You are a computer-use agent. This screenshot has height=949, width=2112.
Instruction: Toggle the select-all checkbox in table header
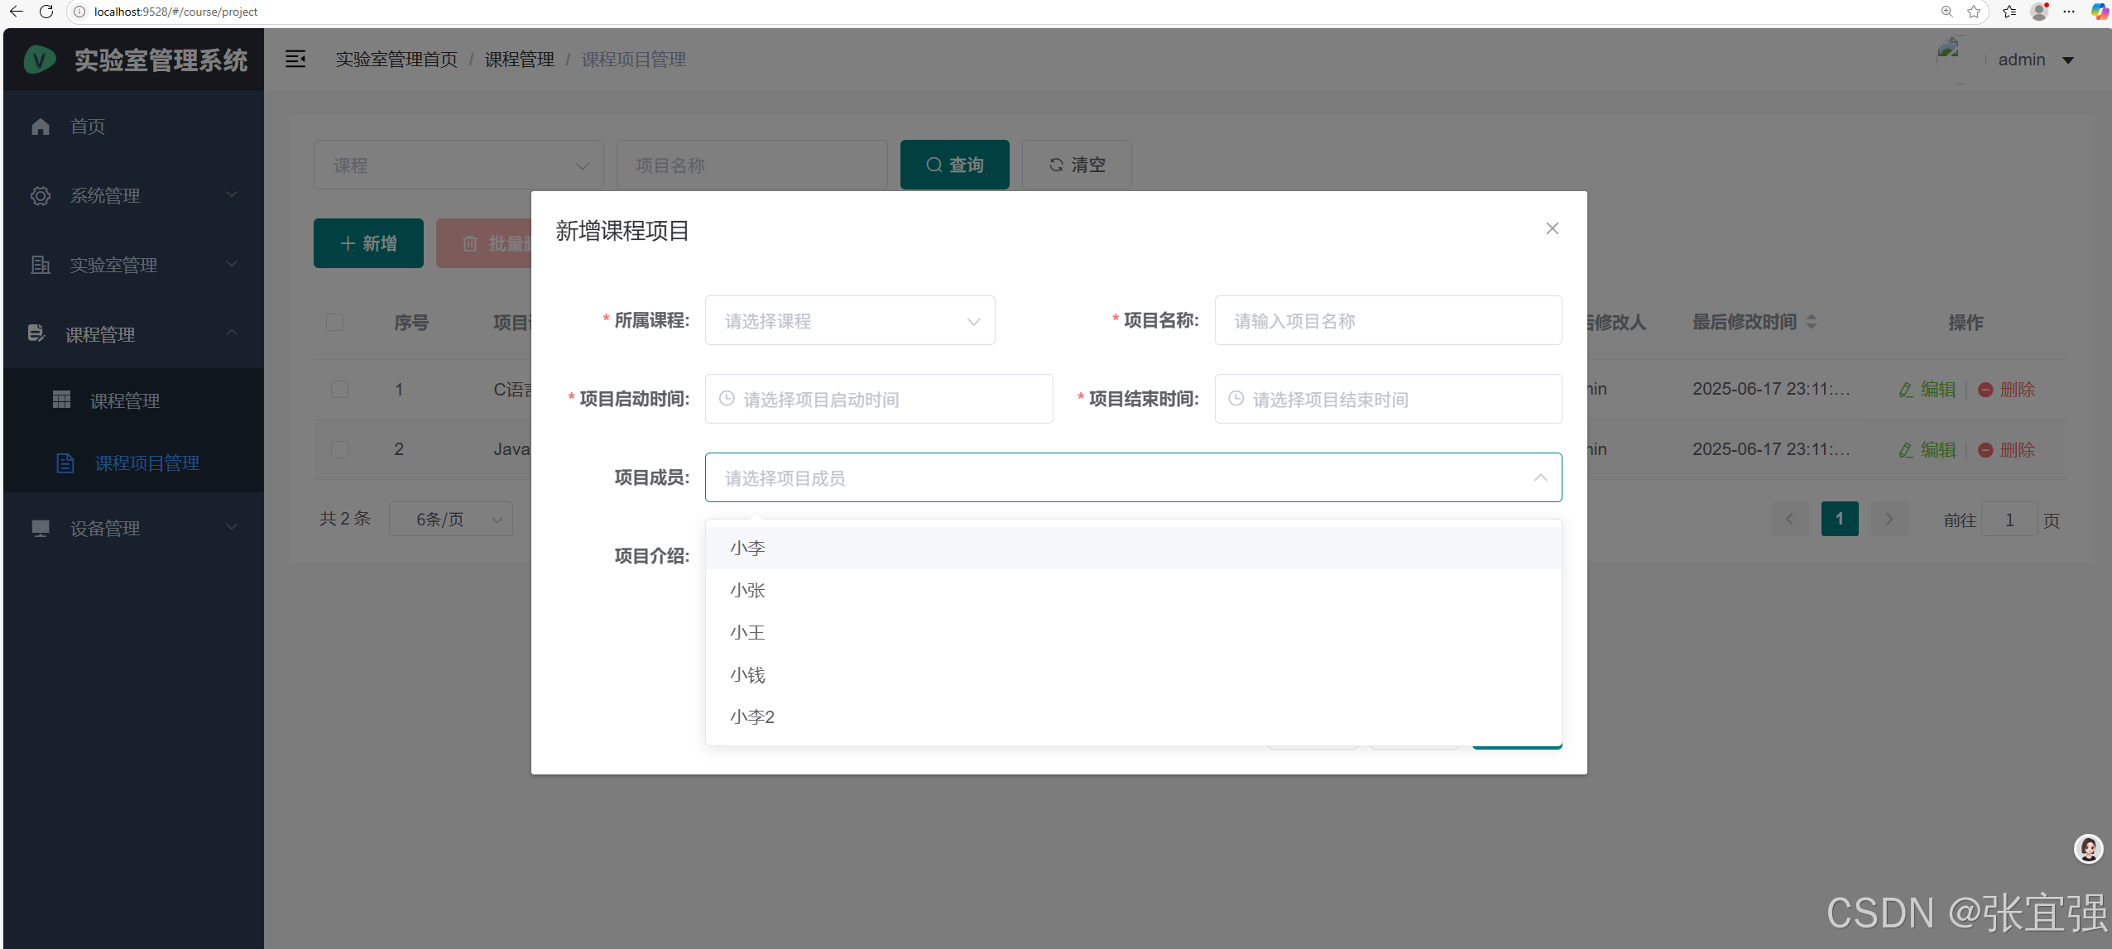click(334, 322)
